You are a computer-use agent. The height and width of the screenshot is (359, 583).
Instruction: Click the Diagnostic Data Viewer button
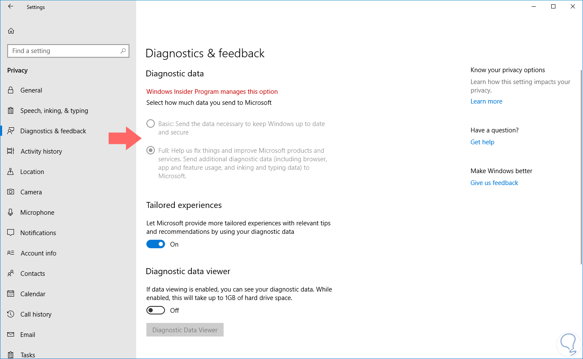pyautogui.click(x=185, y=330)
